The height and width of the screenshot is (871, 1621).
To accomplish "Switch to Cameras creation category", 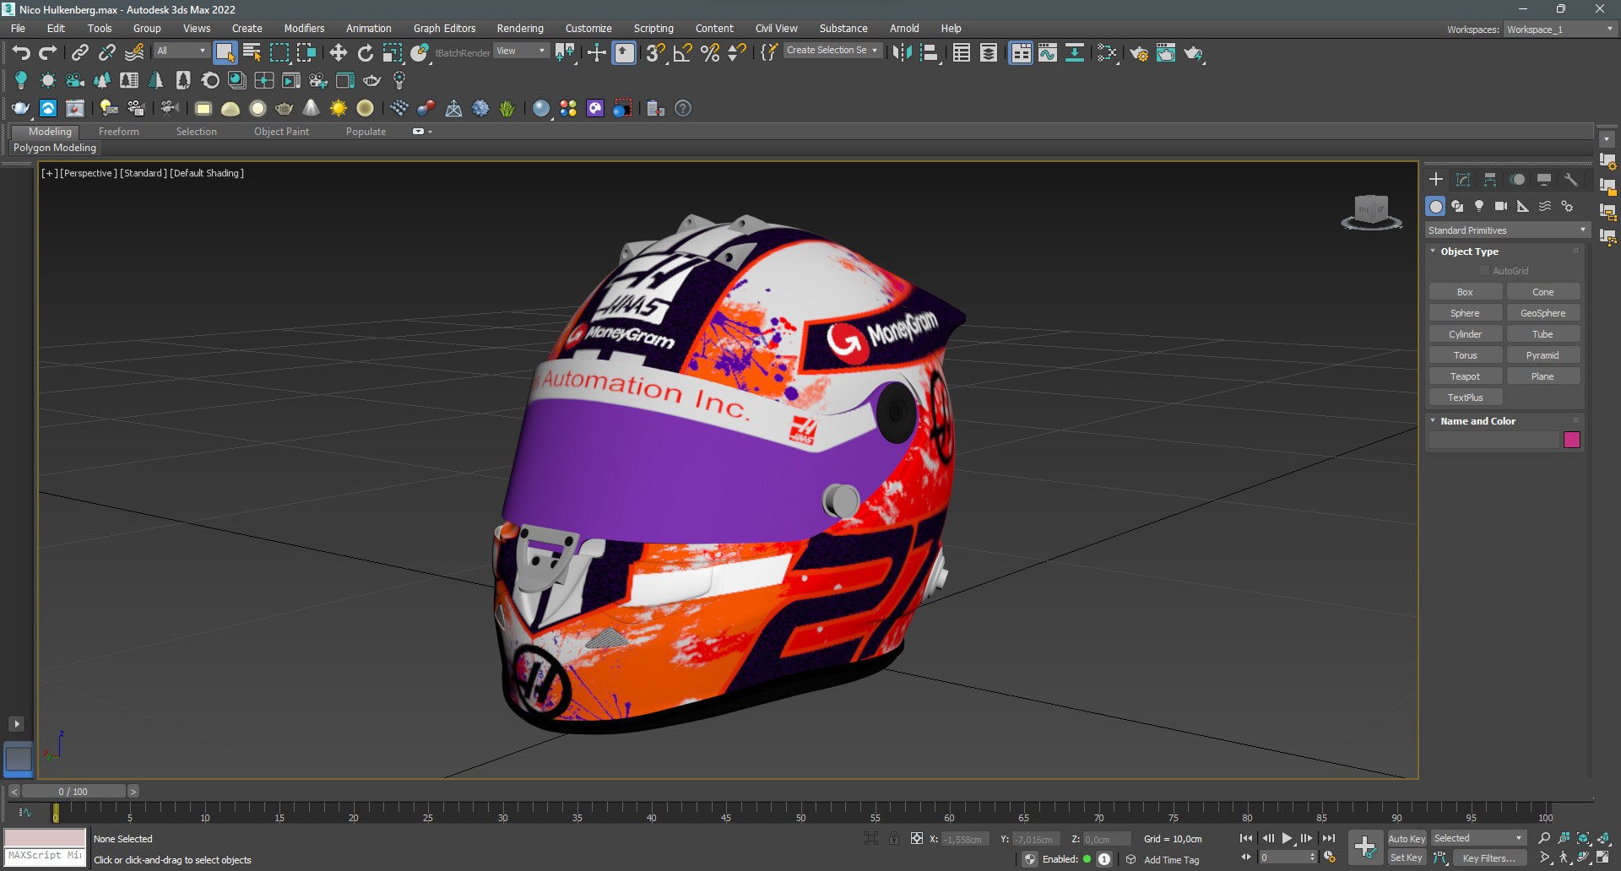I will point(1501,206).
